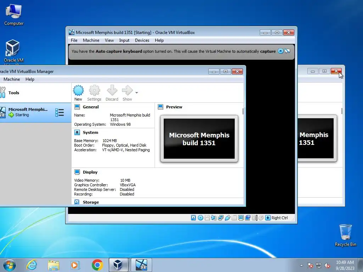This screenshot has width=363, height=272.
Task: Click the Display section header
Action: [90, 172]
